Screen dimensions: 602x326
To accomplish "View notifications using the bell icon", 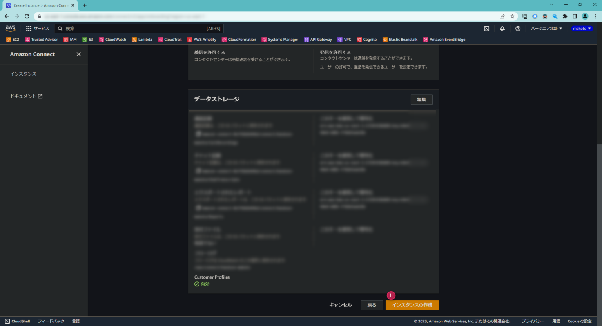I will [502, 28].
